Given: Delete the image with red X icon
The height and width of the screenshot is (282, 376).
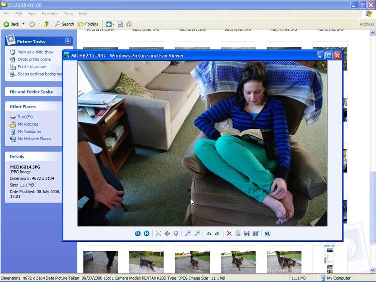Looking at the screenshot, I should click(x=229, y=233).
